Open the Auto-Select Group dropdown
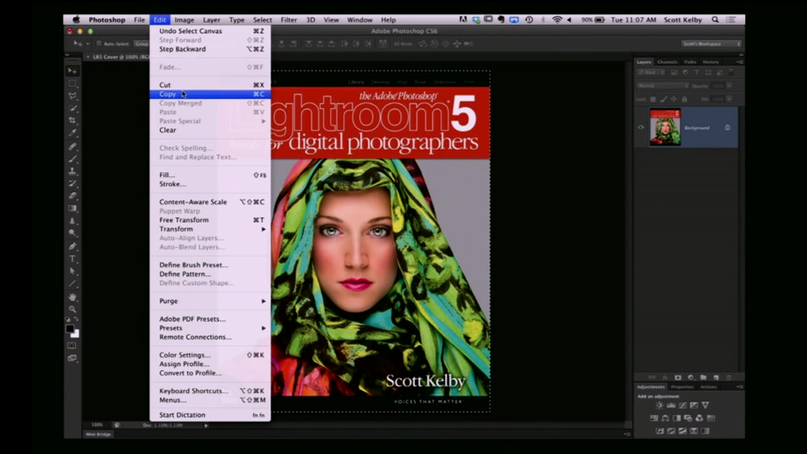The image size is (807, 454). [x=143, y=44]
